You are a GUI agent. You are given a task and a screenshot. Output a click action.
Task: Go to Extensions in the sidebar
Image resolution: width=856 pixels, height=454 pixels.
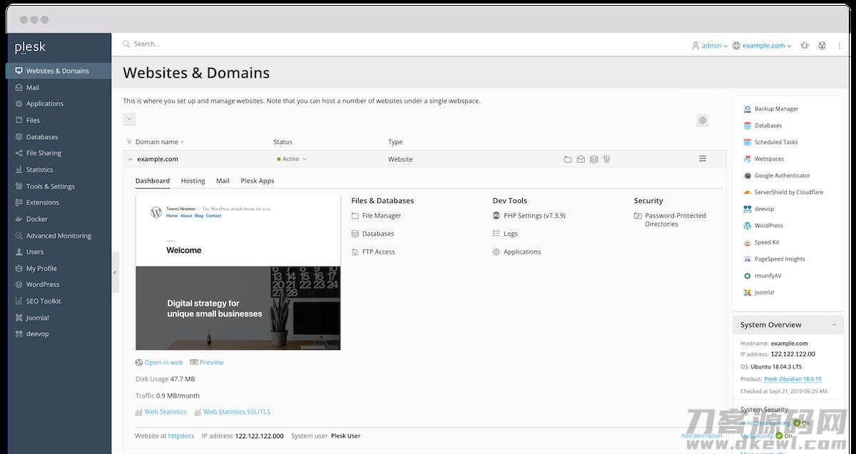tap(59, 202)
